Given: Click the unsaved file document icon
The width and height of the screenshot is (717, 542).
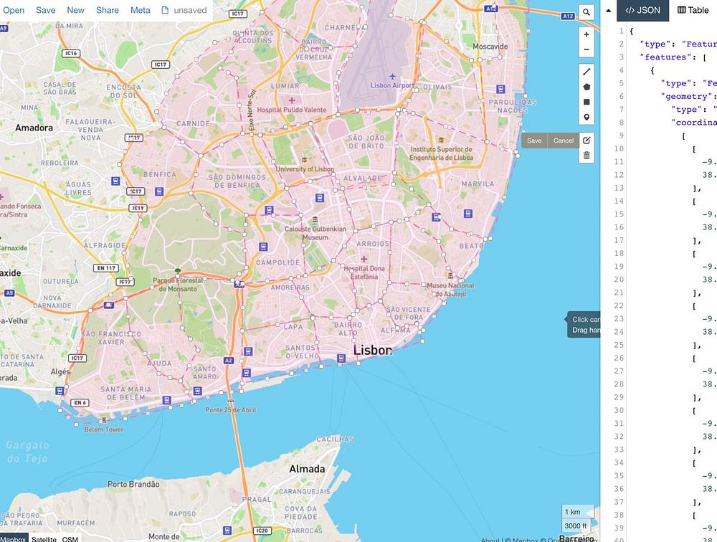Looking at the screenshot, I should (165, 10).
